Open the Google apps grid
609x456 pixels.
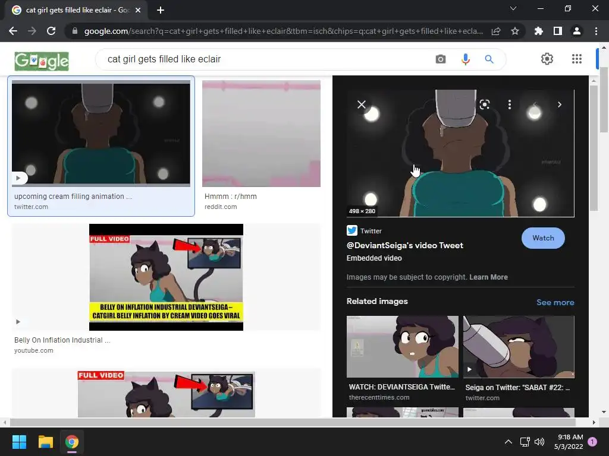click(x=577, y=59)
